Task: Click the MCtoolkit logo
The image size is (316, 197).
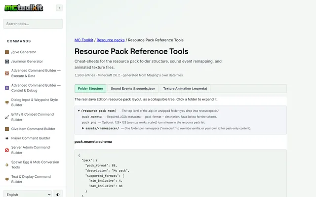Action: point(24,8)
